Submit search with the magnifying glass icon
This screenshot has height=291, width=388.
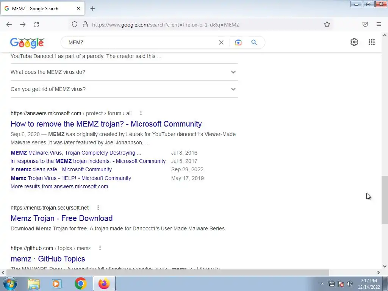(254, 42)
